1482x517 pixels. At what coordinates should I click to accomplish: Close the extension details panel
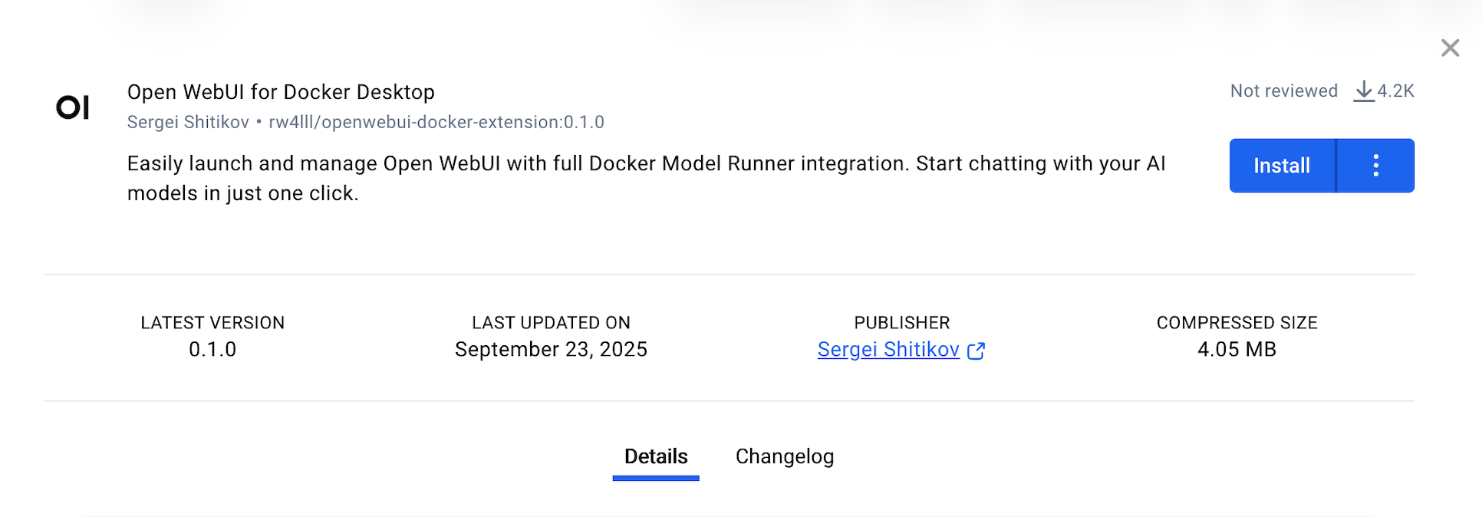(1449, 48)
